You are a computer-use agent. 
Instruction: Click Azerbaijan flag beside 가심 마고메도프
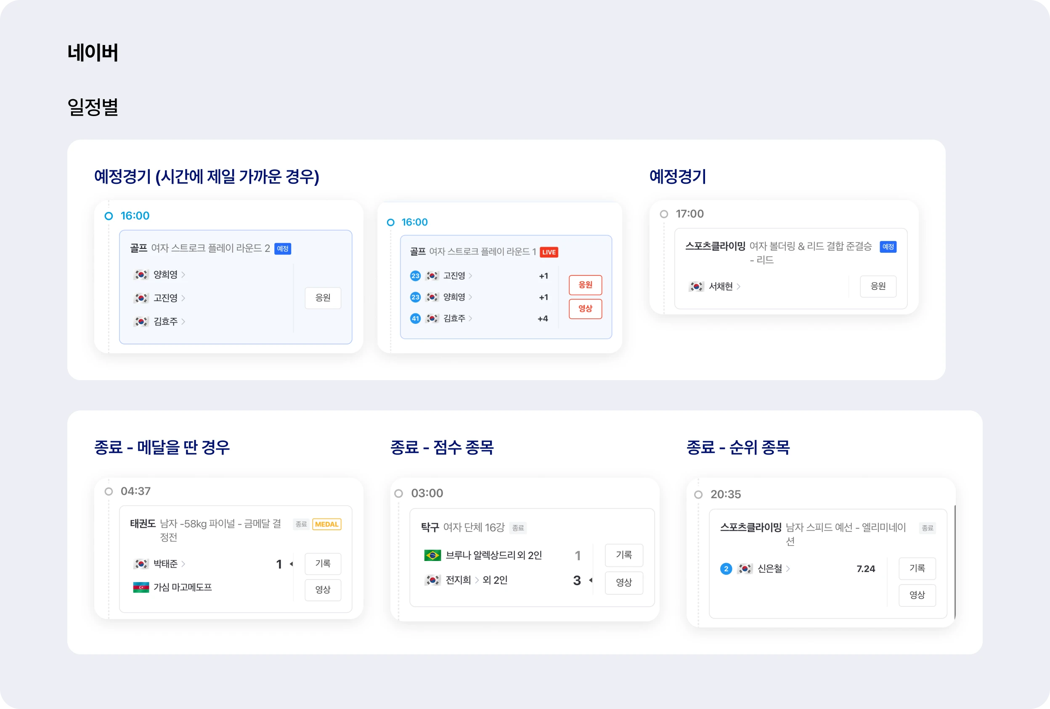[141, 587]
